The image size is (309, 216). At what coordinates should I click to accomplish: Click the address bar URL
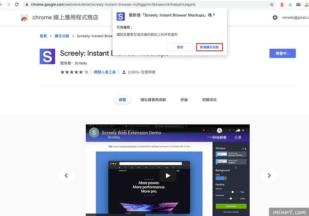(113, 4)
